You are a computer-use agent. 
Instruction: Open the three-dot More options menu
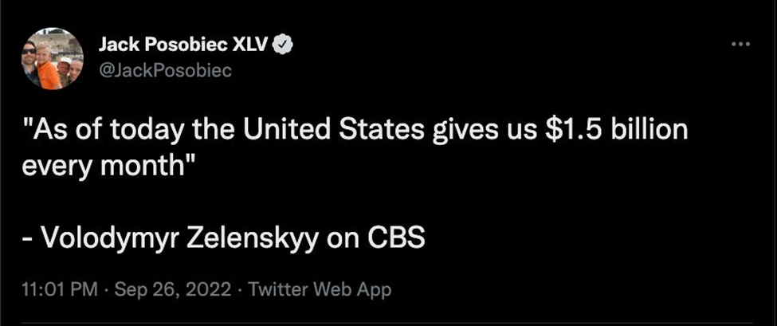pyautogui.click(x=740, y=44)
